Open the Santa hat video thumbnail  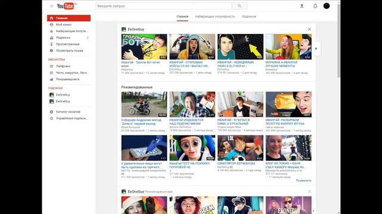tap(144, 205)
